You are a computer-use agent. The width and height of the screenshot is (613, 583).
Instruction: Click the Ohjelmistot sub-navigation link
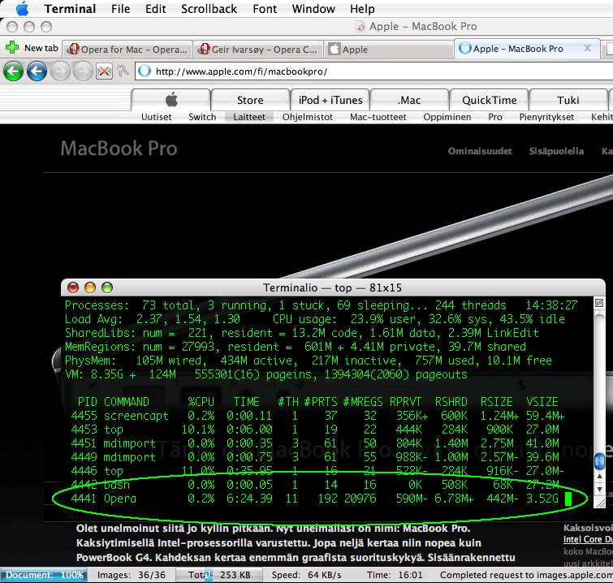pos(308,117)
